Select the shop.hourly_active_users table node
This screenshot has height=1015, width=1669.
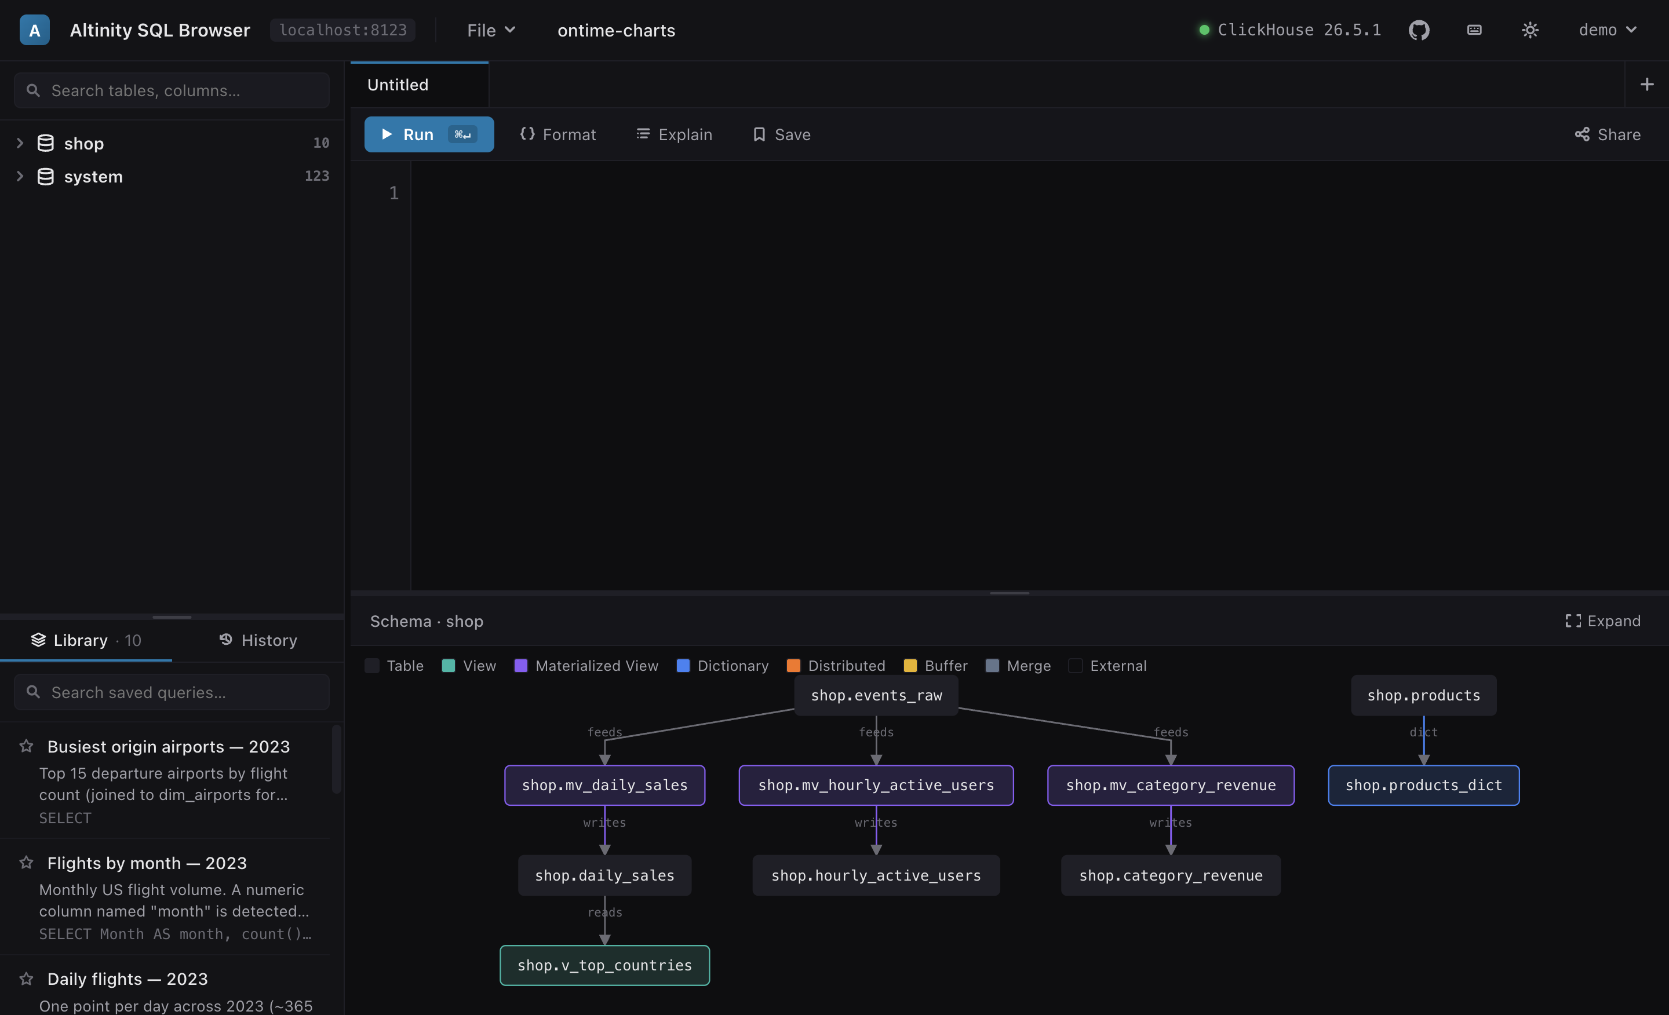point(876,875)
